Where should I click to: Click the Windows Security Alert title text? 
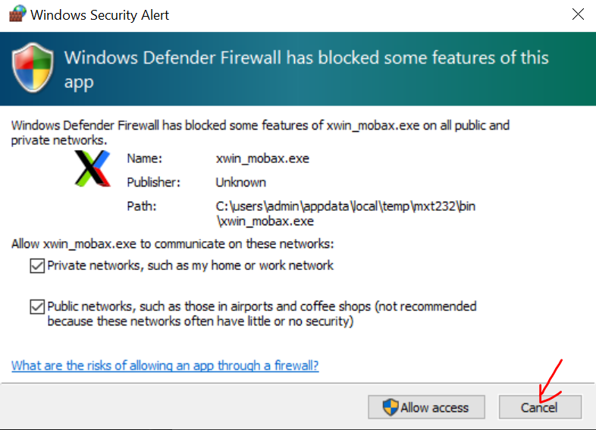tap(100, 15)
